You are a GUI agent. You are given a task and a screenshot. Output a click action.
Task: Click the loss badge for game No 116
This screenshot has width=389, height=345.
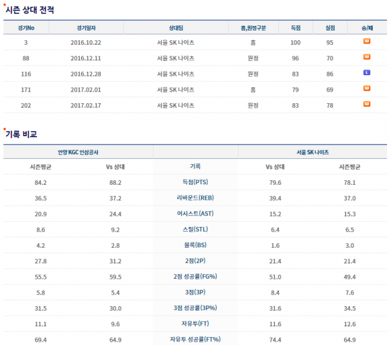[367, 73]
